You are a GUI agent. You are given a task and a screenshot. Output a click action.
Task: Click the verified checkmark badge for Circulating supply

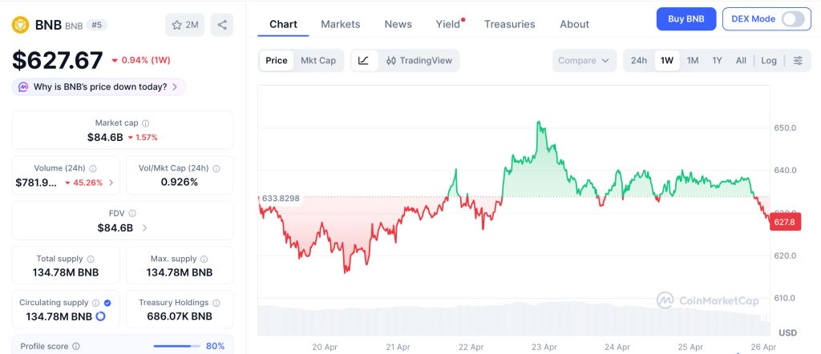click(107, 303)
